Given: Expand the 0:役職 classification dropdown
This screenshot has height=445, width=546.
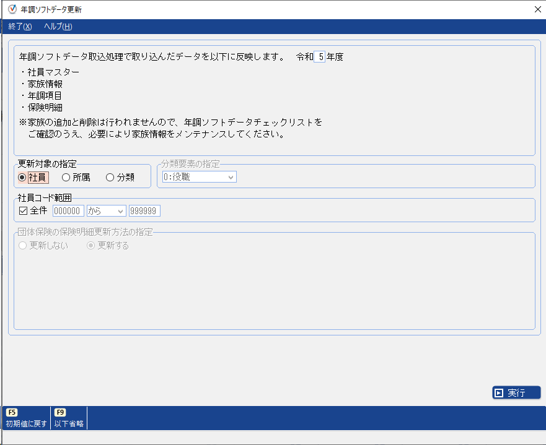Looking at the screenshot, I should click(x=199, y=178).
